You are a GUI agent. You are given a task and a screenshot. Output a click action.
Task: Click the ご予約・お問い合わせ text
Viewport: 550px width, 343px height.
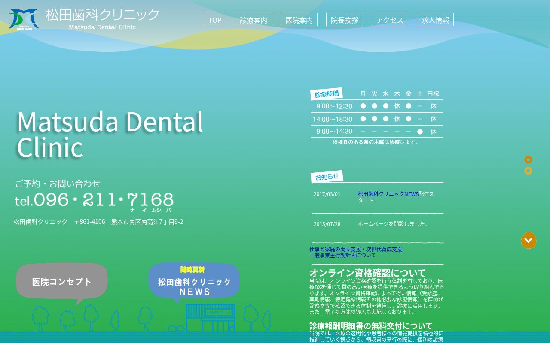(58, 184)
